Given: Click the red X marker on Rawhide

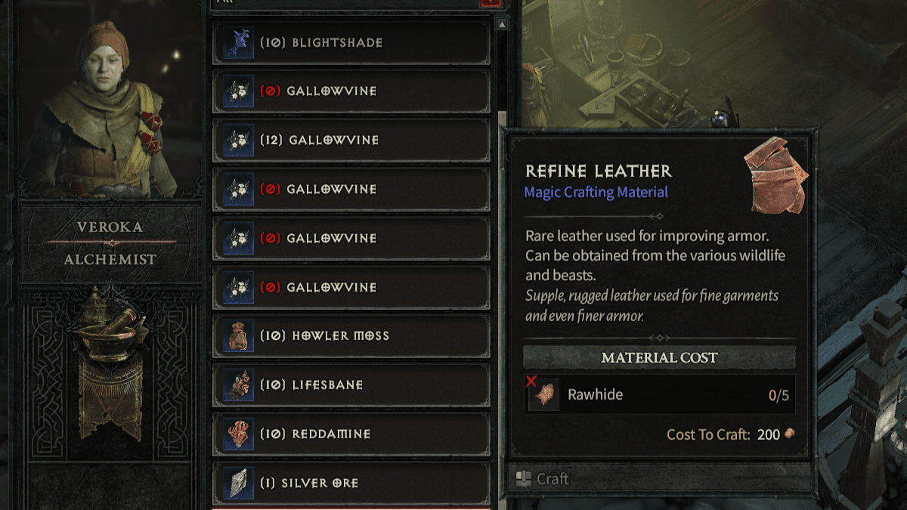Looking at the screenshot, I should tap(531, 381).
